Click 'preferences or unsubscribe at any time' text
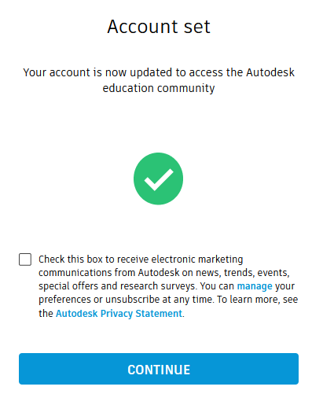Image resolution: width=323 pixels, height=405 pixels. [x=126, y=300]
